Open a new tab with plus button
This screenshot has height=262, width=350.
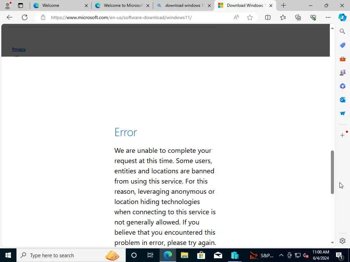(283, 5)
